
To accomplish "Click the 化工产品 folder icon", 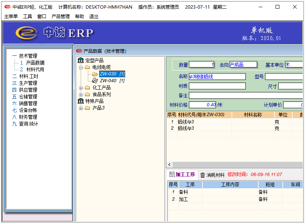I will click(x=87, y=87).
